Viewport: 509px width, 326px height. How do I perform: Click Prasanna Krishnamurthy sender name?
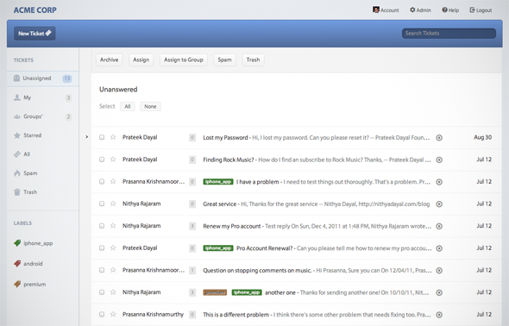tap(153, 314)
